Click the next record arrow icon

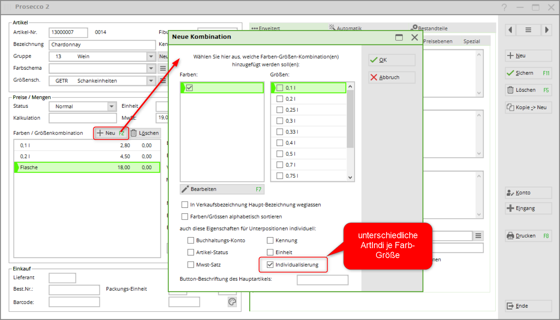point(546,30)
